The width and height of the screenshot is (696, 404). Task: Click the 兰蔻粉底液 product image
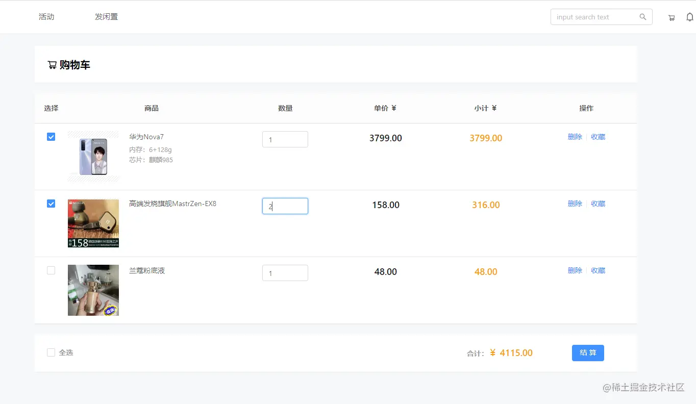click(93, 290)
